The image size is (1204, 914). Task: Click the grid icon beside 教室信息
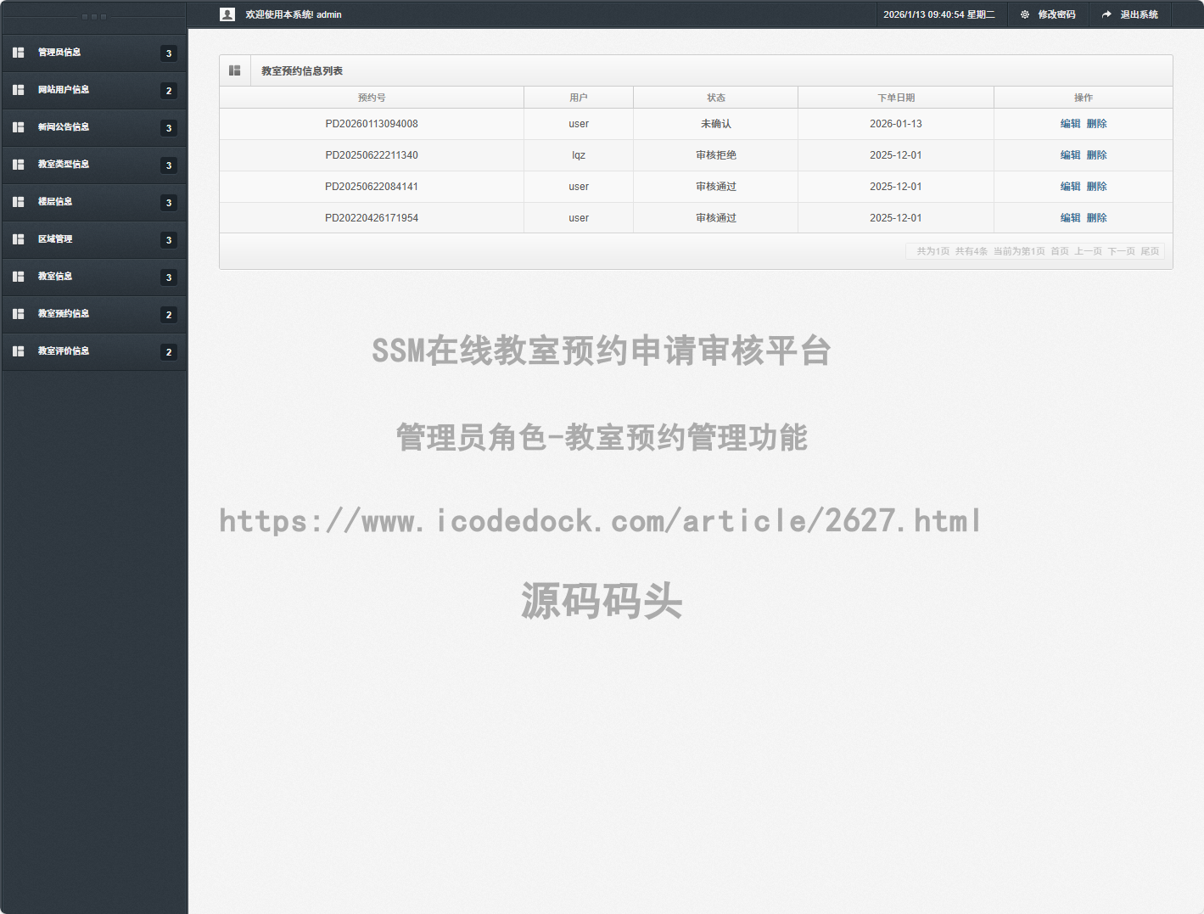[18, 277]
